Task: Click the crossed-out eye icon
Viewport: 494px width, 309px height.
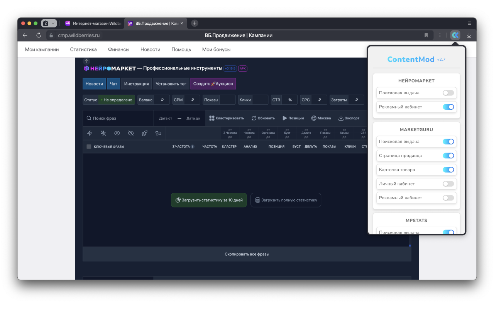Action: point(131,133)
